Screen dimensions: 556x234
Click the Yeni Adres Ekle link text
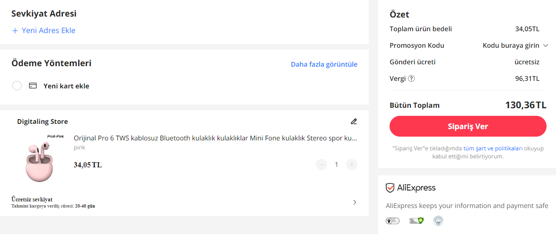[x=48, y=31]
